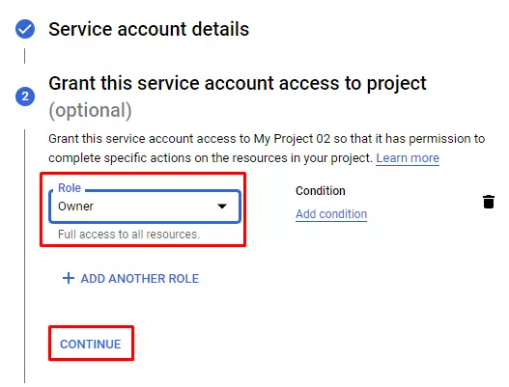The image size is (509, 387).
Task: Click the Continue button
Action: [x=91, y=344]
